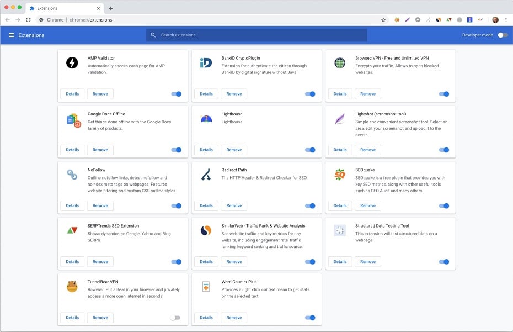The height and width of the screenshot is (332, 513).
Task: Turn off BankID CryptoPlugin toggle
Action: coord(310,94)
